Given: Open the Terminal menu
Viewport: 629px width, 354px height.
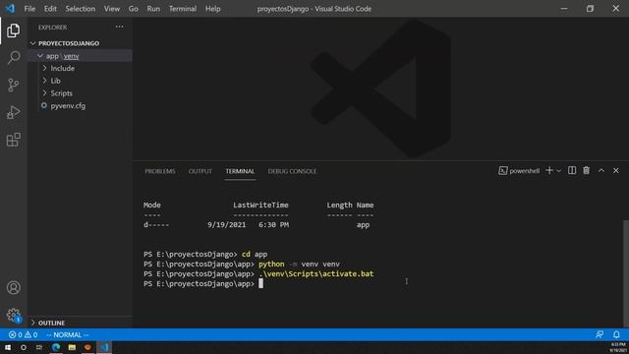Looking at the screenshot, I should pos(183,9).
